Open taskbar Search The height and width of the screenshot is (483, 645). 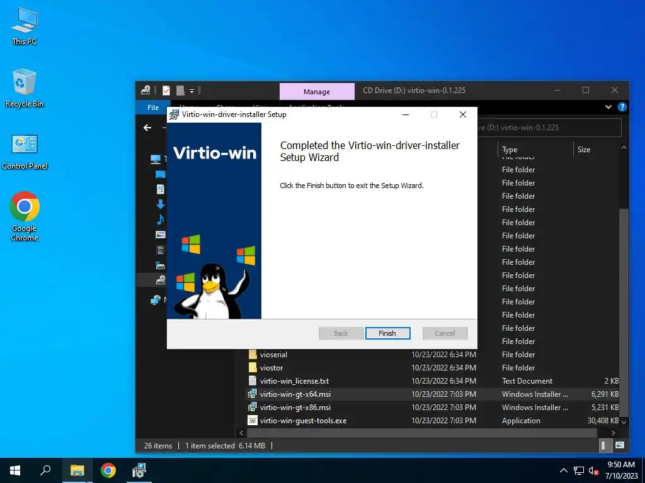(45, 470)
